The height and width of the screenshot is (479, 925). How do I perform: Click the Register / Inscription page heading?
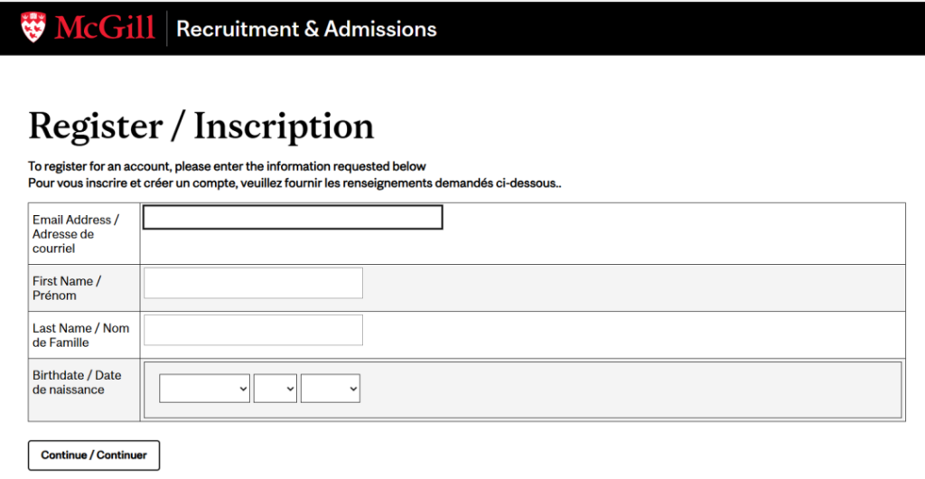[201, 127]
